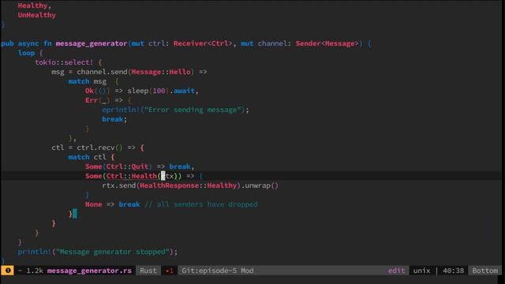
Task: Click the Message::Hello argument
Action: [x=161, y=72]
